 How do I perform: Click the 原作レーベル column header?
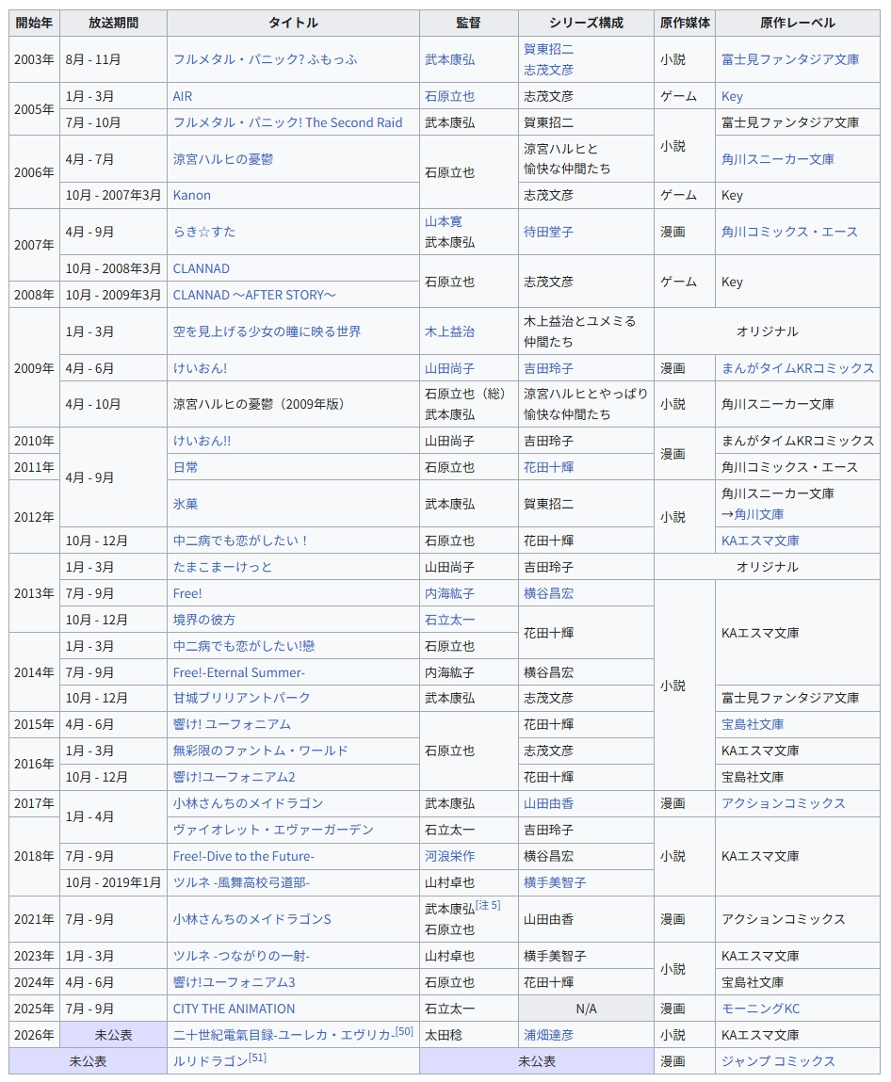(x=797, y=23)
